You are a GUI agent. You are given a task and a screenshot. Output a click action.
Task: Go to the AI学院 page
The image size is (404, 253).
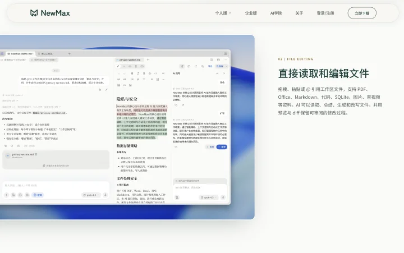[276, 13]
